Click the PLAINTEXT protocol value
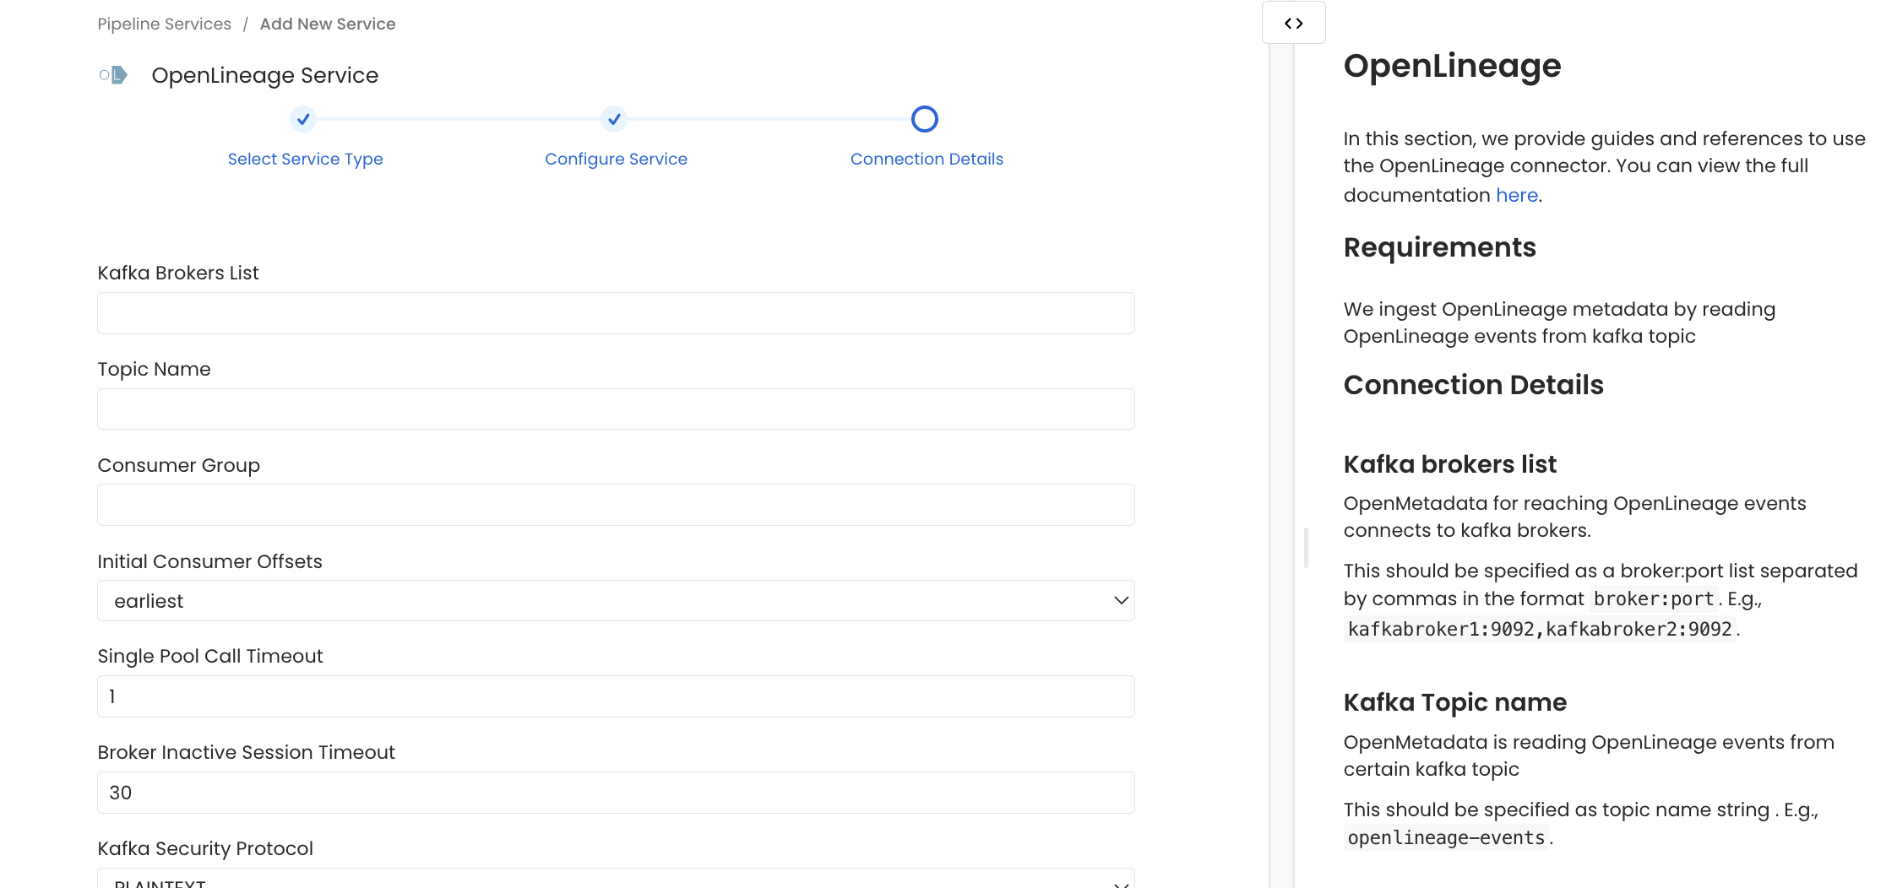This screenshot has height=888, width=1897. 158,883
